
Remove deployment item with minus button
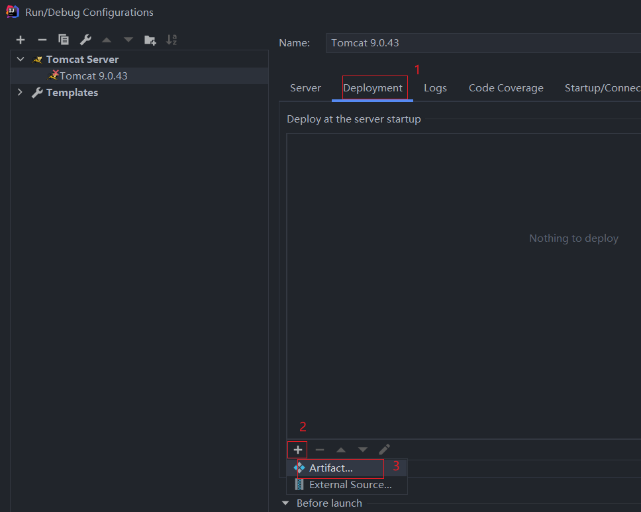point(320,450)
